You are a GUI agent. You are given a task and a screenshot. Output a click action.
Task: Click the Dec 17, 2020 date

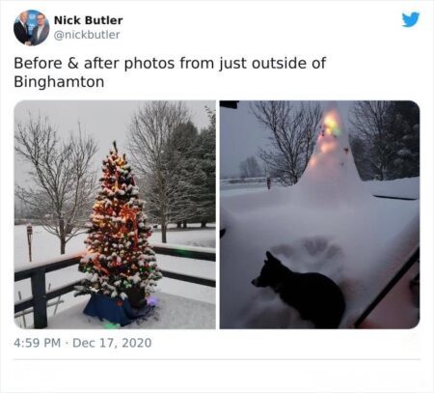click(112, 343)
